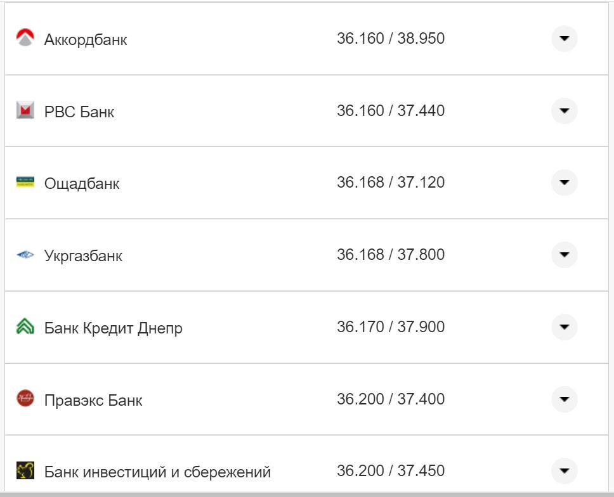614x497 pixels.
Task: Click the Аккордбанк red logo icon
Action: tap(25, 39)
